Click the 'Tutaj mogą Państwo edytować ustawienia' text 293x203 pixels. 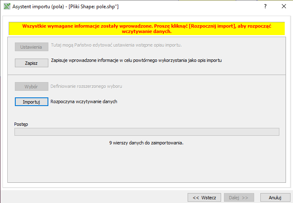tap(117, 45)
